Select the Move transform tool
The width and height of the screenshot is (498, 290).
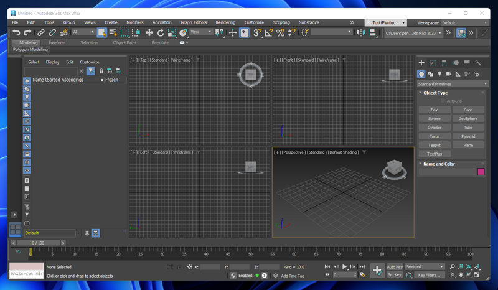[x=149, y=32]
